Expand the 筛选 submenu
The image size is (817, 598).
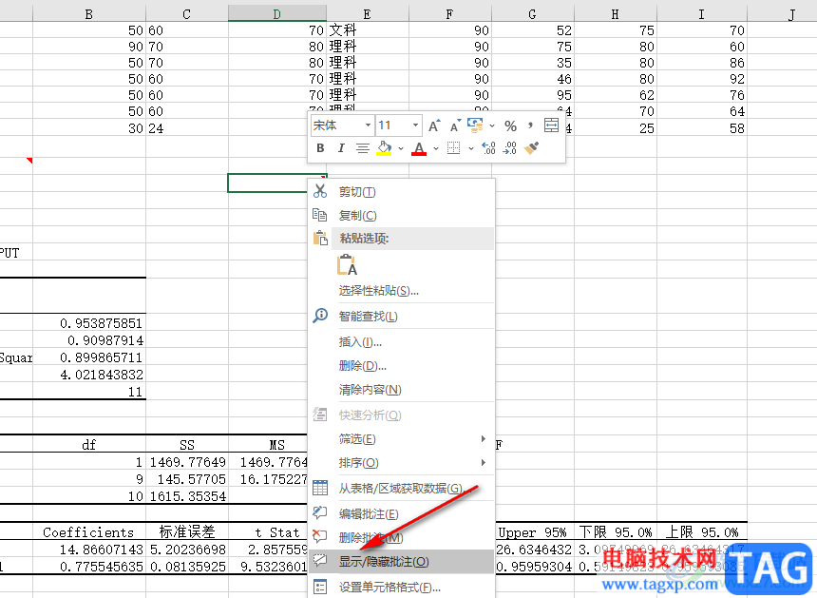tap(401, 439)
